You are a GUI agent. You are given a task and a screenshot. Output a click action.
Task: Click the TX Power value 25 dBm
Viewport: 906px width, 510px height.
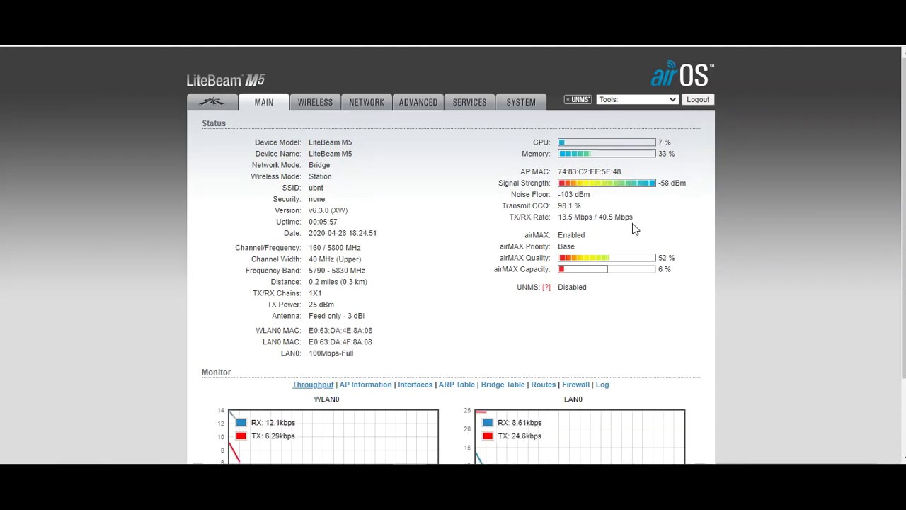[x=321, y=305]
